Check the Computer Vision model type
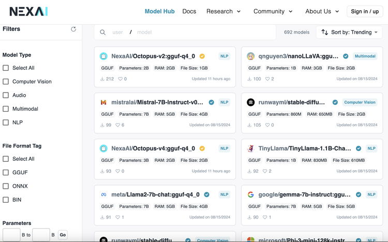 click(x=6, y=81)
